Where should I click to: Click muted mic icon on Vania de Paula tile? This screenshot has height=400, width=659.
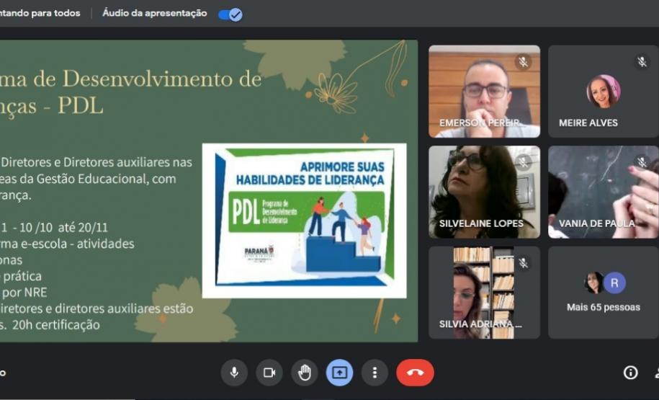[x=642, y=163]
